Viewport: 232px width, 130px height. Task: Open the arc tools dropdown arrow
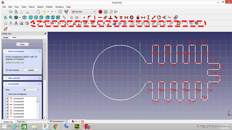tap(48, 23)
